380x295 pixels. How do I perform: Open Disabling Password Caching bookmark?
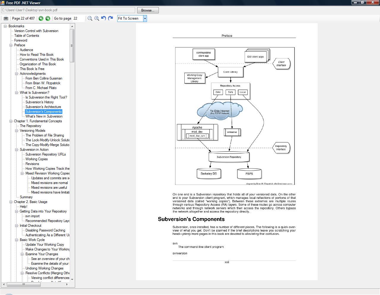(x=45, y=230)
